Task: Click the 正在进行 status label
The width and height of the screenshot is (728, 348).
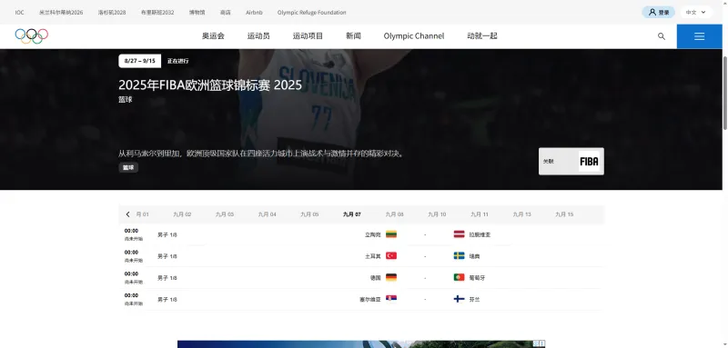Action: [177, 61]
